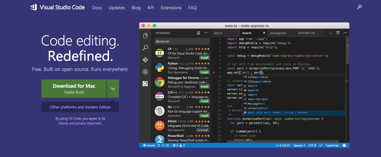Open the Debug view icon
Screen dimensions: 381x157
point(145,72)
